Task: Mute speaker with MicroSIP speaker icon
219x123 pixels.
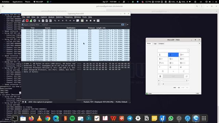Action: [x=159, y=81]
